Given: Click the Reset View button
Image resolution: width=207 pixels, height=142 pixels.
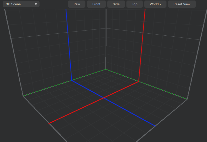Looking at the screenshot, I should coord(182,4).
